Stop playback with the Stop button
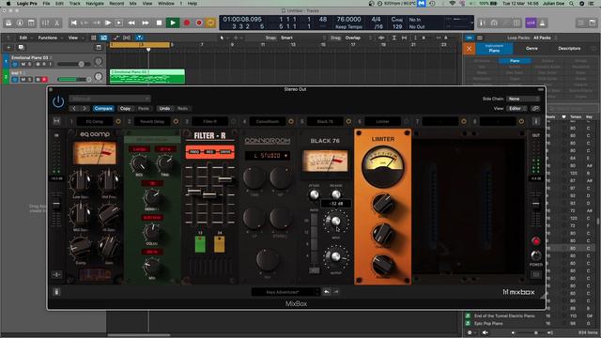This screenshot has height=338, width=601. coord(159,23)
